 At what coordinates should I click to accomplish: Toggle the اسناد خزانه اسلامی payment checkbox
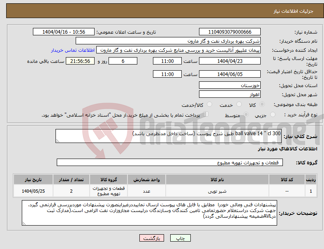pos(206,114)
